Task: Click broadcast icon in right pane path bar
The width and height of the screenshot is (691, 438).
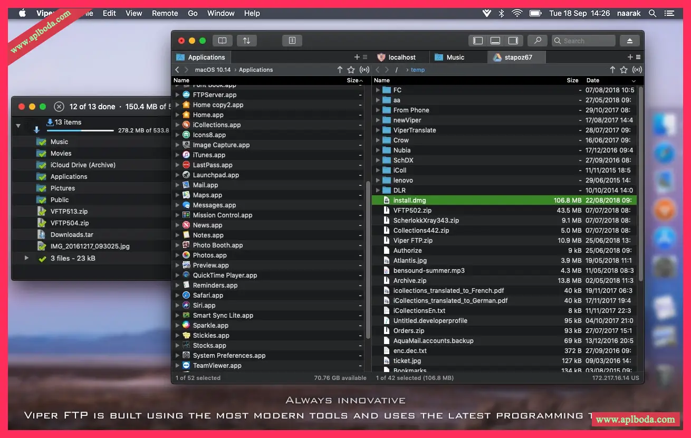Action: (637, 70)
